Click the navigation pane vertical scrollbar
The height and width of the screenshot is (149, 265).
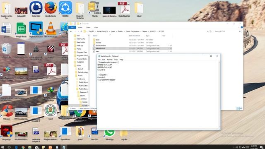click(89, 63)
